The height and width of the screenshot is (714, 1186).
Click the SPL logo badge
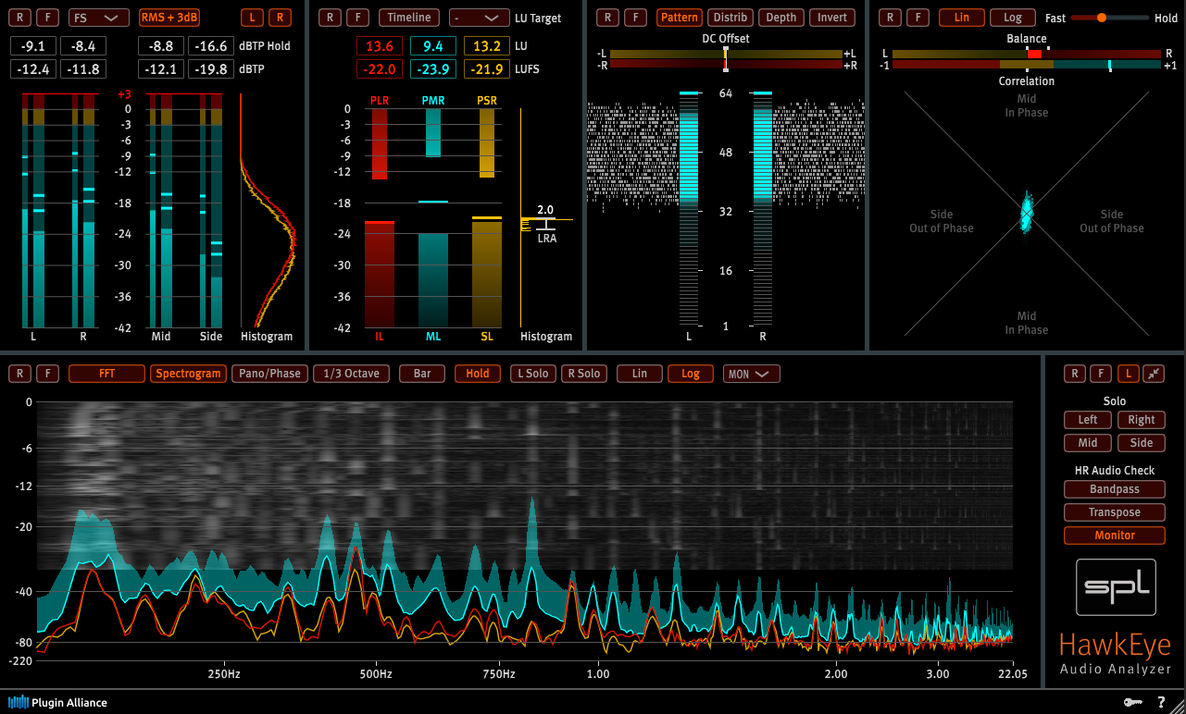coord(1116,587)
